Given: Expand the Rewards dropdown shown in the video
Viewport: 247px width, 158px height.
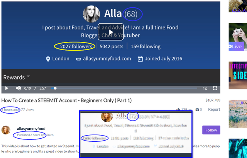Looking at the screenshot, I should pyautogui.click(x=16, y=77).
